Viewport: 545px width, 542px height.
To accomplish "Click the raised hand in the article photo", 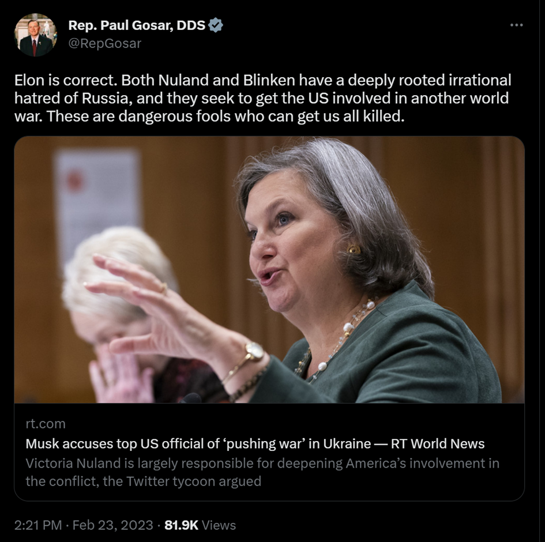I will pyautogui.click(x=144, y=300).
